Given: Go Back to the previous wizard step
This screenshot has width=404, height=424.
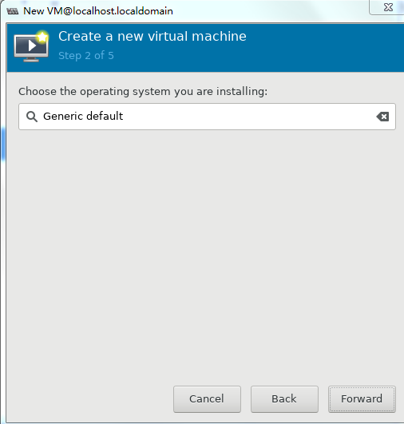Looking at the screenshot, I should pyautogui.click(x=284, y=399).
